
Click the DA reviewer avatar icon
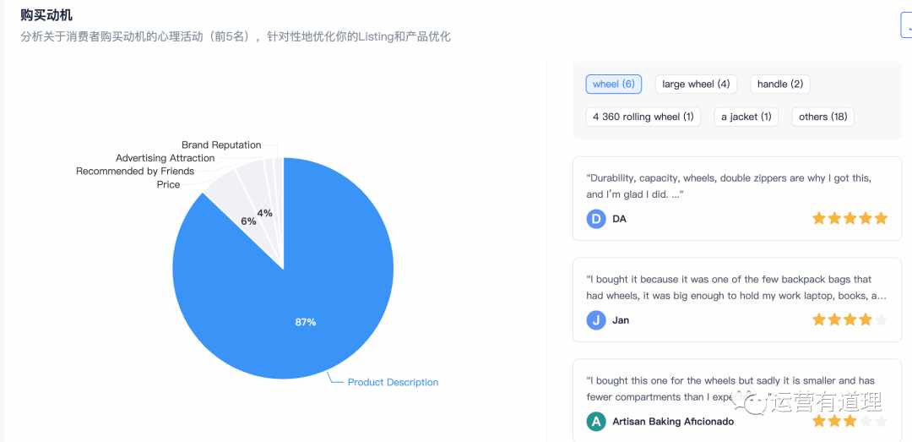pyautogui.click(x=596, y=219)
